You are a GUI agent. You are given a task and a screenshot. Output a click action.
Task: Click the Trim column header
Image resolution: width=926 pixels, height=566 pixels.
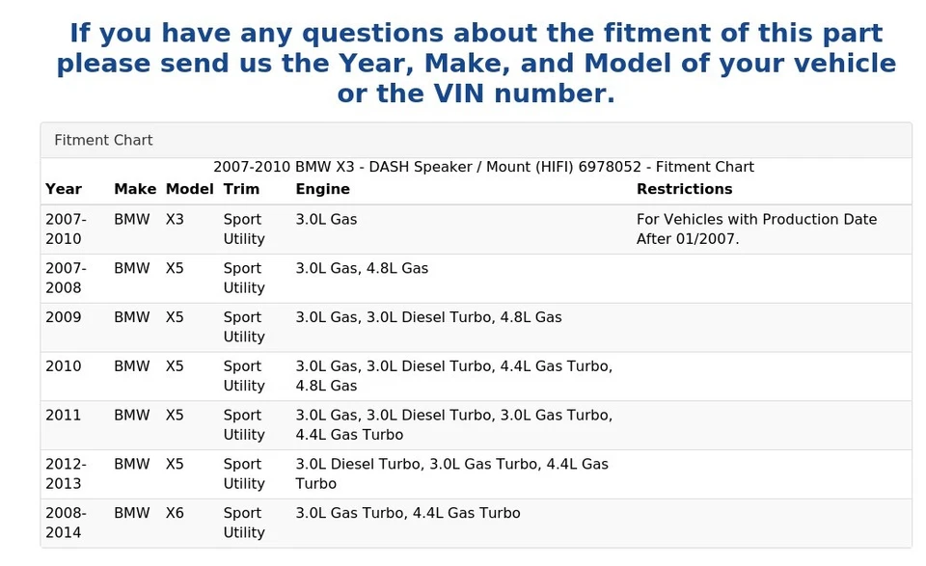click(241, 189)
